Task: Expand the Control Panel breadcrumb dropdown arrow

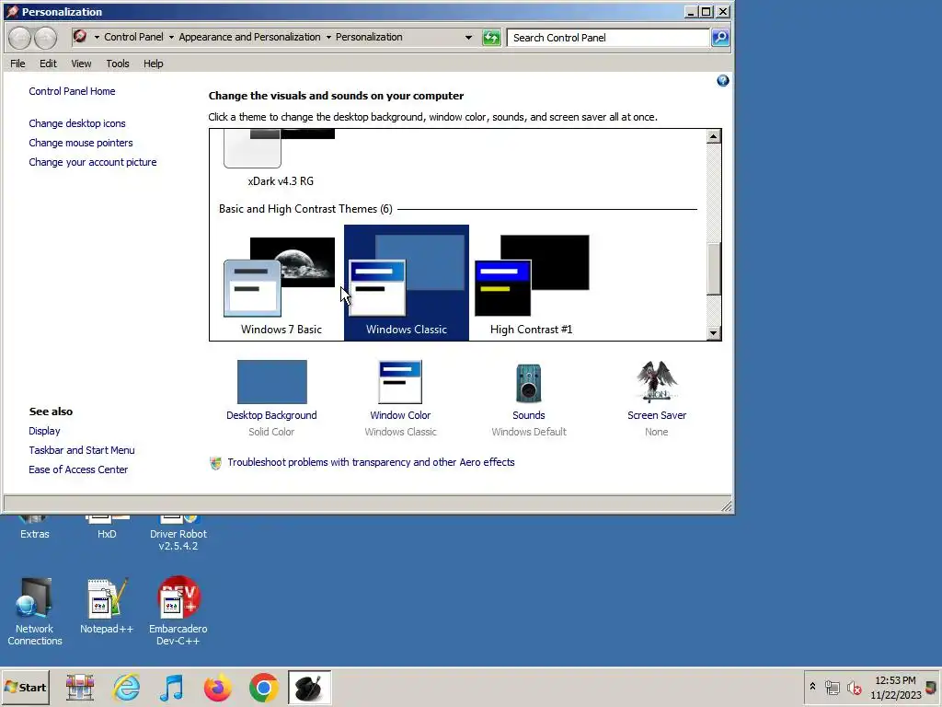Action: click(x=171, y=37)
